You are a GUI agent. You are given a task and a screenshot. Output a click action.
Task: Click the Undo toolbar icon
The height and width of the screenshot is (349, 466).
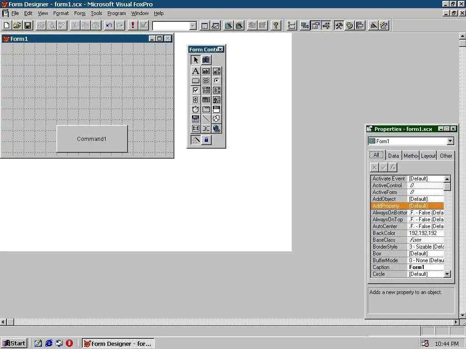click(x=109, y=25)
